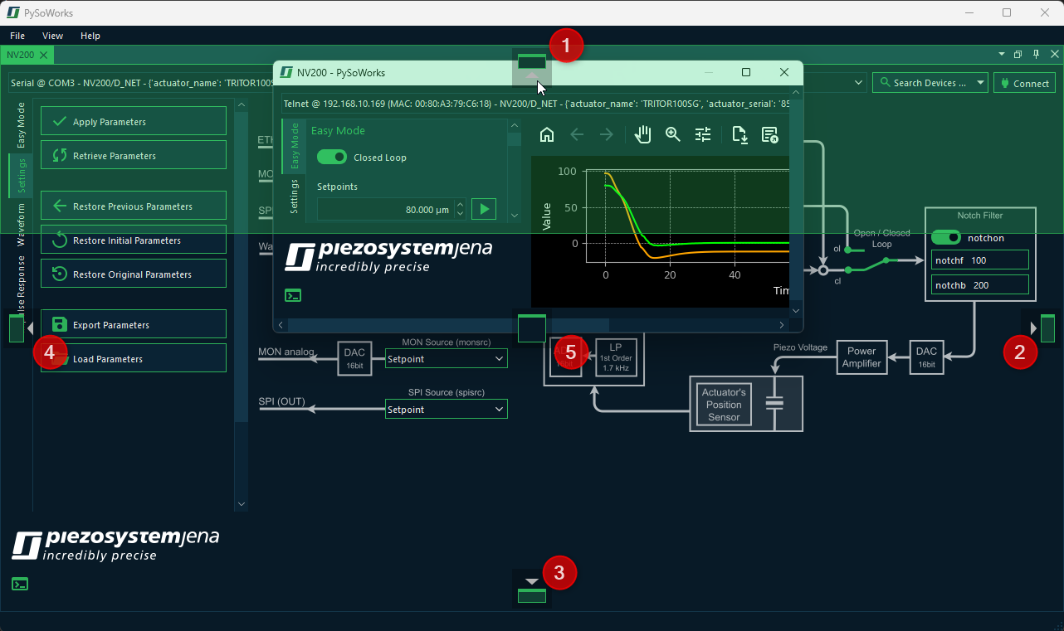The height and width of the screenshot is (631, 1064).
Task: Switch to main window Easy Mode tab
Action: pyautogui.click(x=21, y=125)
